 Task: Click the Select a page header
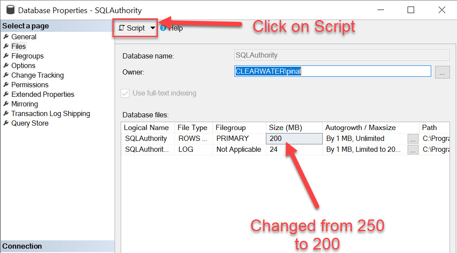coord(57,26)
